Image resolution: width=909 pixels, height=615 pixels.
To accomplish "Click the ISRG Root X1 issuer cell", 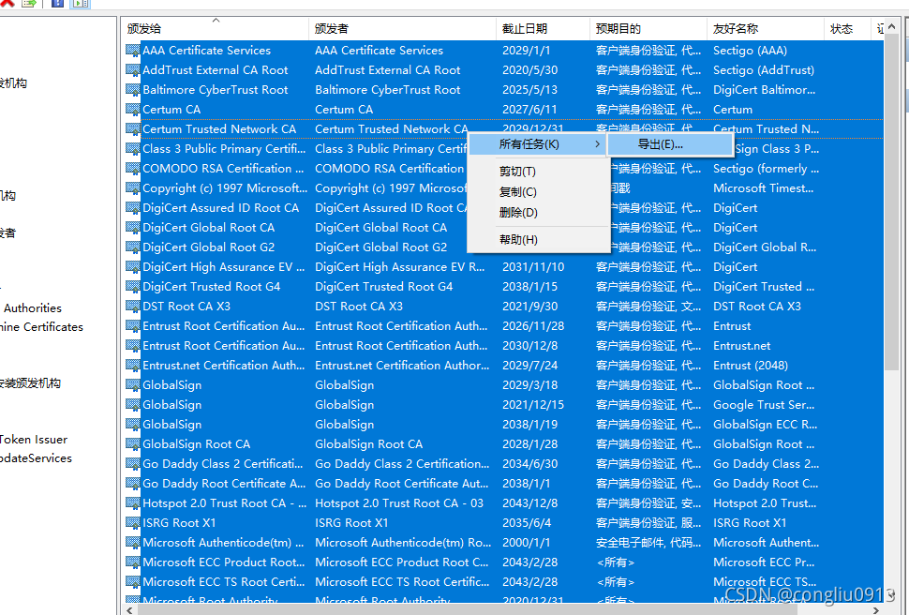I will tap(351, 523).
